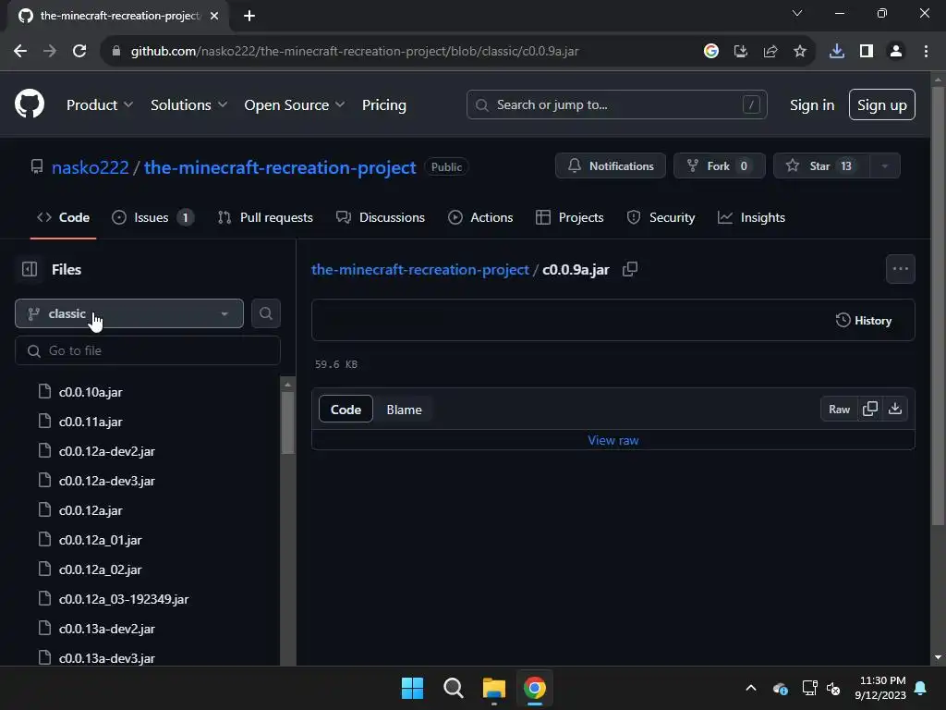Copy file path icon next to c0.0.9a.jar
Image resolution: width=946 pixels, height=710 pixels.
(630, 269)
